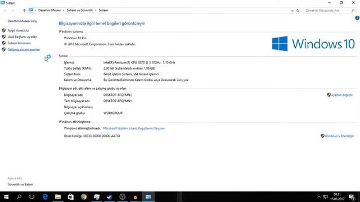
Task: Select the Microsoft Corporation copyright line
Action: [x=100, y=44]
